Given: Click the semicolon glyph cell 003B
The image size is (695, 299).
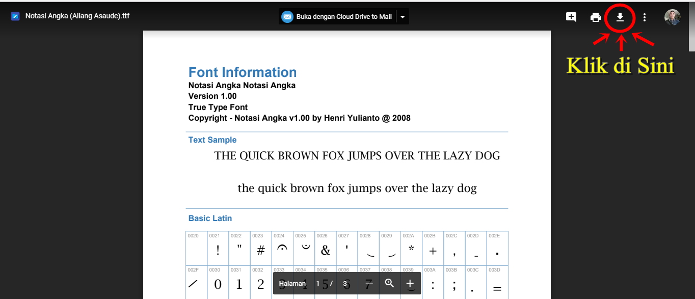Looking at the screenshot, I should (455, 282).
